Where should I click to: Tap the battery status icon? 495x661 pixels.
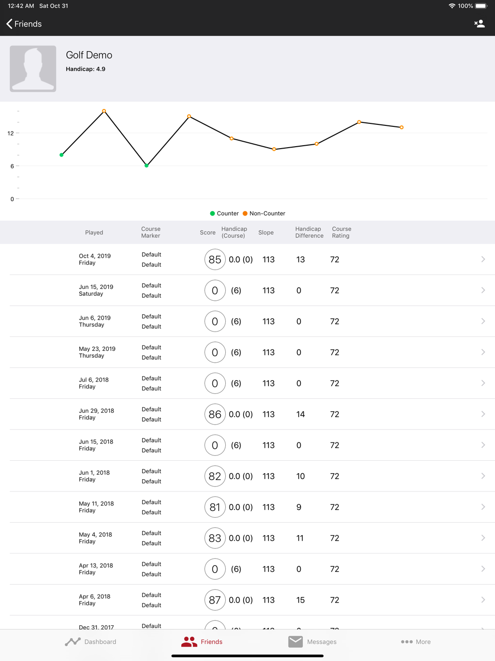pos(482,6)
